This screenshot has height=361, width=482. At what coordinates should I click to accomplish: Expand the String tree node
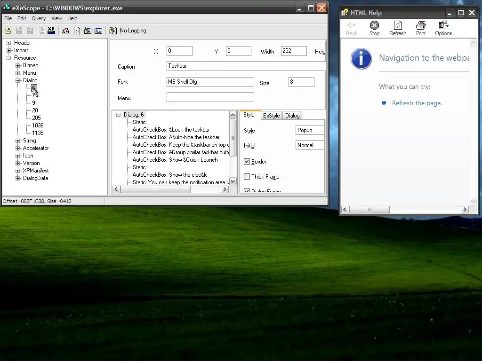click(18, 141)
